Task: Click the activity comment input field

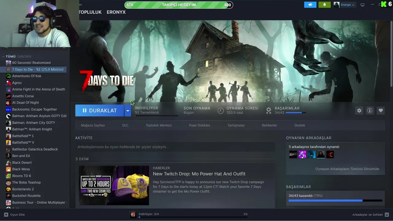Action: pos(175,147)
